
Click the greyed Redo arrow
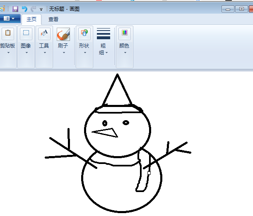point(33,9)
